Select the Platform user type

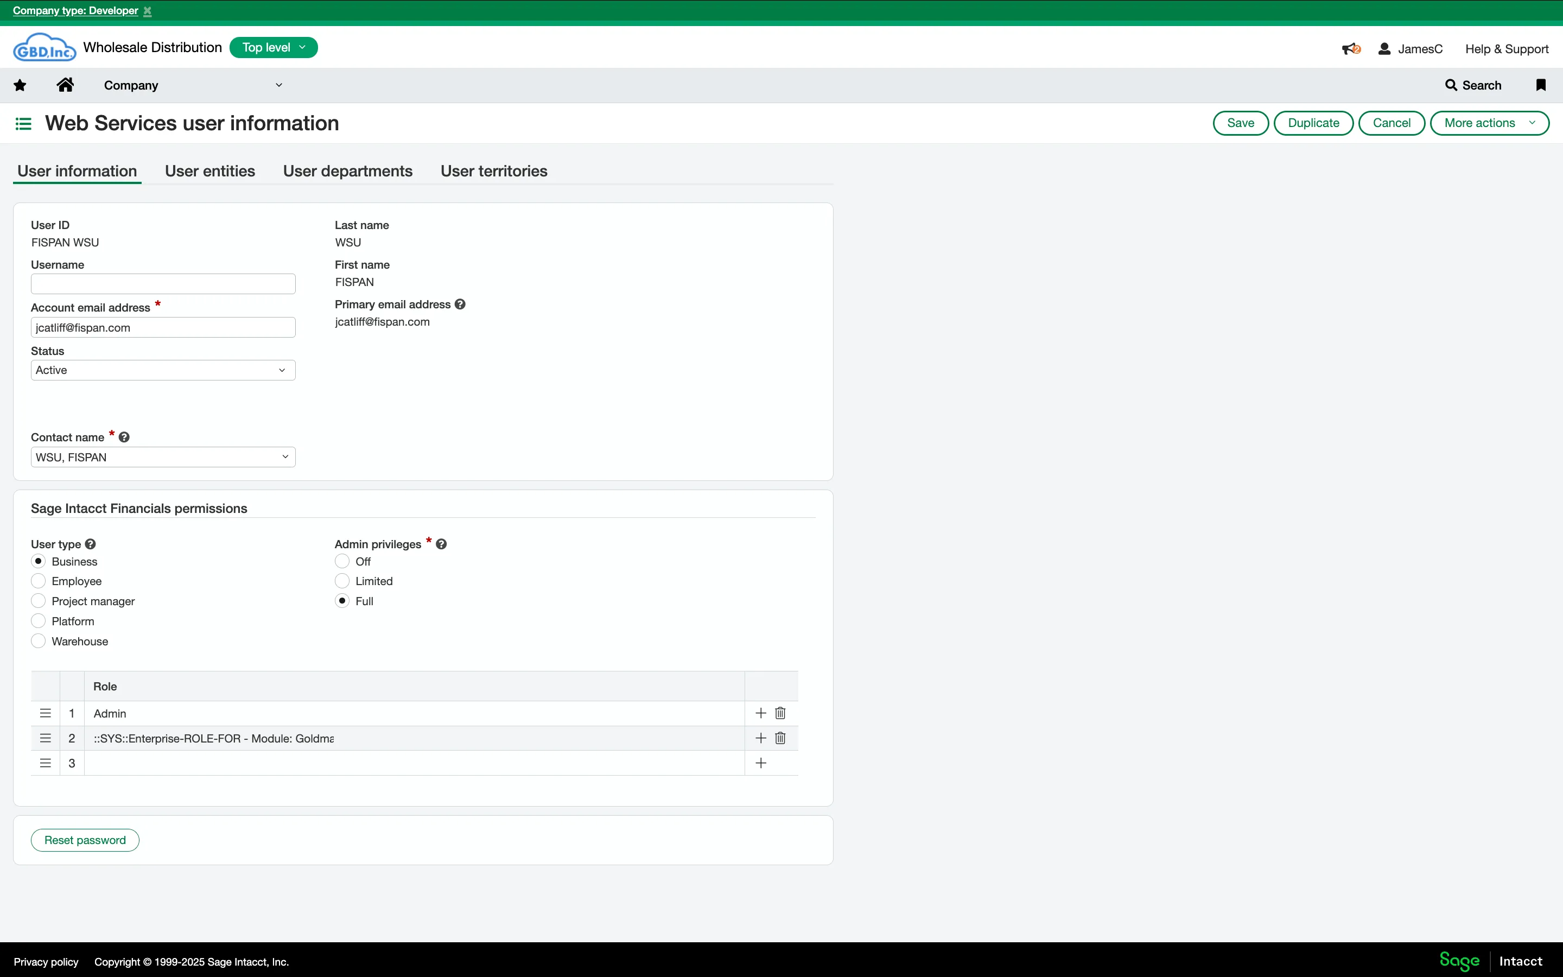(38, 621)
